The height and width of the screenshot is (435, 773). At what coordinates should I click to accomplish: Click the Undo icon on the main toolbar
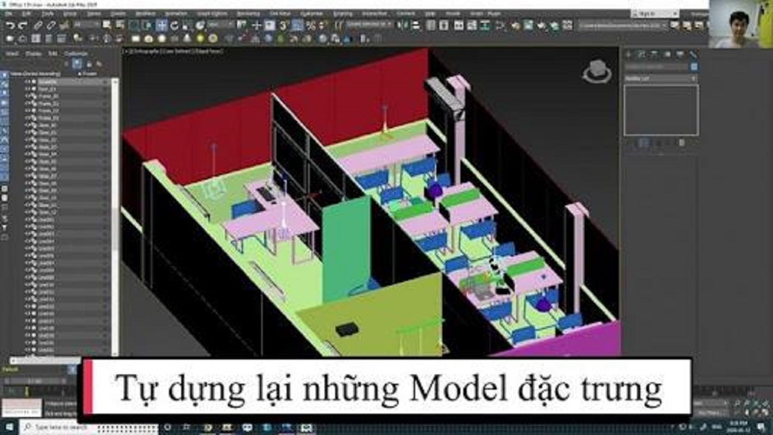pyautogui.click(x=9, y=25)
